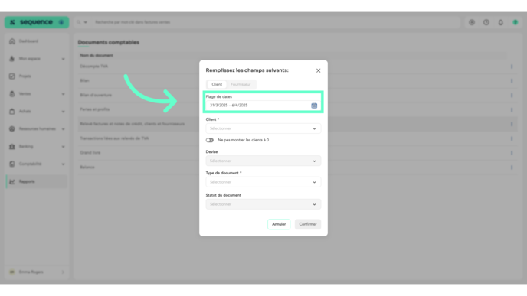527x296 pixels.
Task: Open the notifications bell
Action: 501,22
